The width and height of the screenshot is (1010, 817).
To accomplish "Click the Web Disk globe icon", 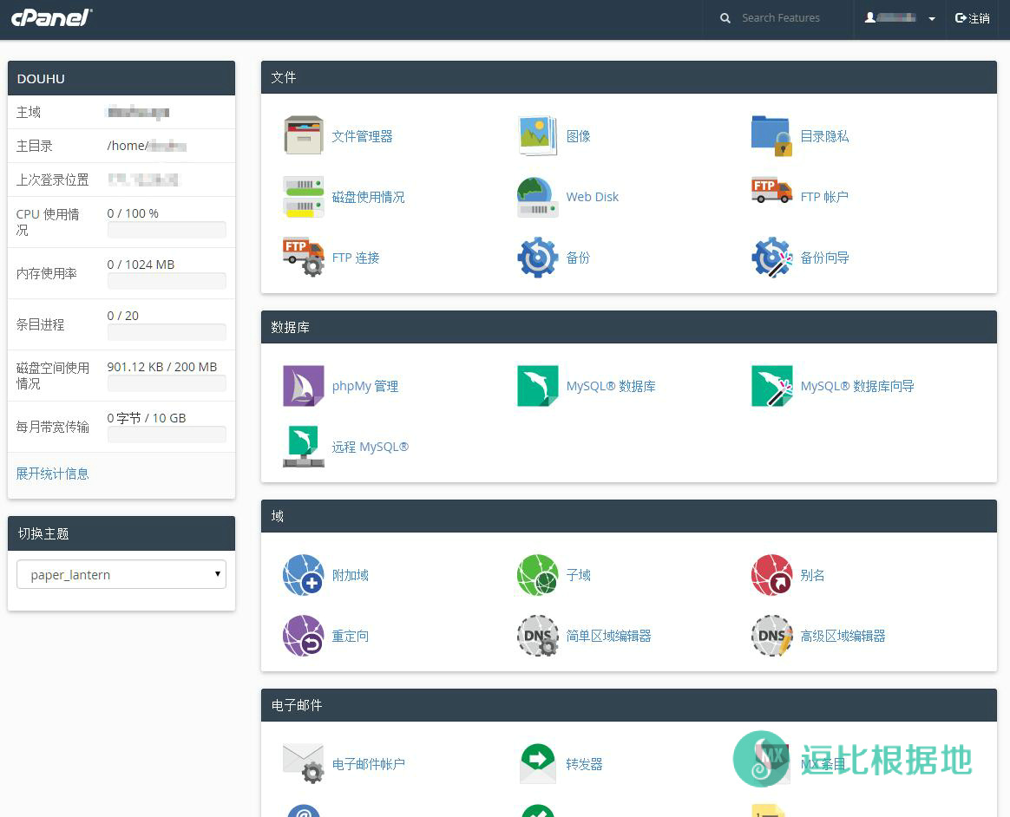I will coord(537,197).
